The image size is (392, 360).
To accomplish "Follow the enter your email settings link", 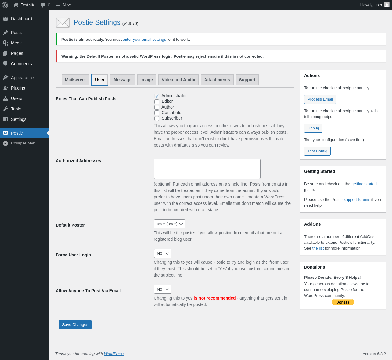I will click(144, 40).
